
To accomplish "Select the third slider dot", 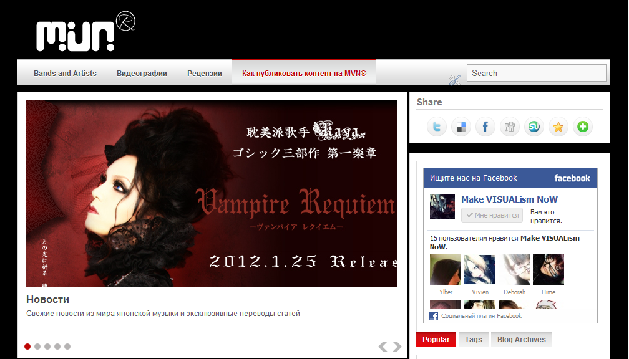I will 47,347.
